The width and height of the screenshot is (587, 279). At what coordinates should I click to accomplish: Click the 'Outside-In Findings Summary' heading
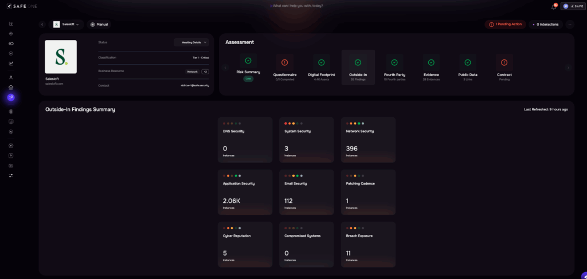80,109
